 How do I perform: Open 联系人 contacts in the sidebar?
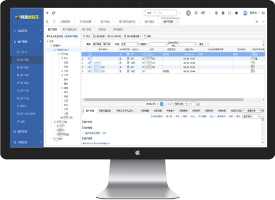[x=22, y=106]
